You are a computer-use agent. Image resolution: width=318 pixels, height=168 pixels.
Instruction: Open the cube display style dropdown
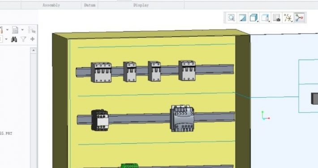pos(254,18)
